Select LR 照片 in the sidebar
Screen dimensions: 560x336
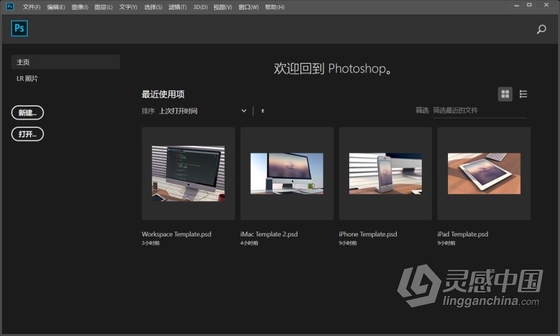coord(27,79)
